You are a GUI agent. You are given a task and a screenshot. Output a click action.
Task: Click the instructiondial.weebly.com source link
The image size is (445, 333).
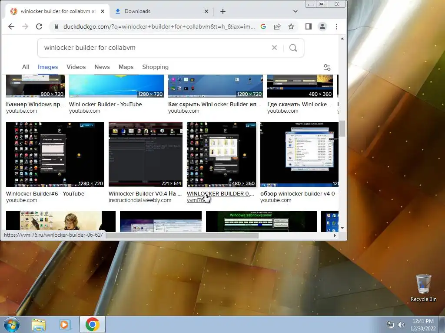click(140, 200)
